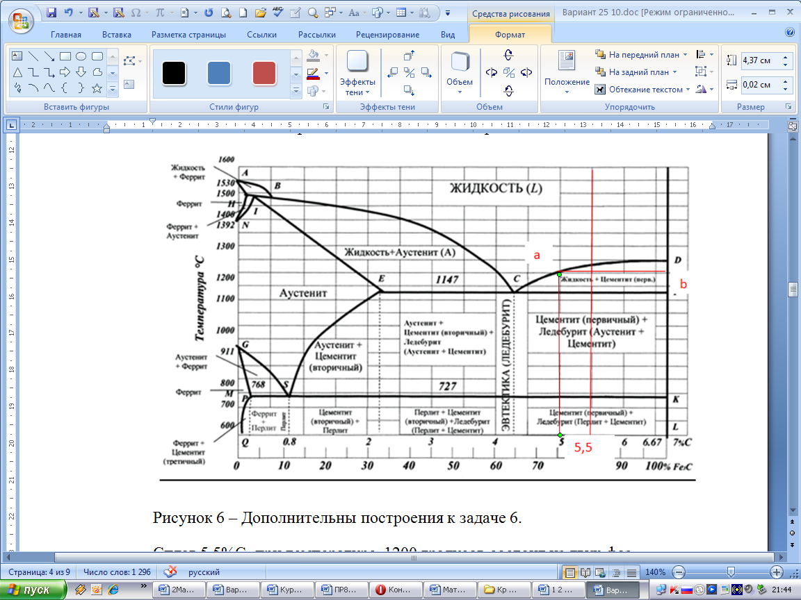801x600 pixels.
Task: Click Windows пуск Start button
Action: coord(33,590)
